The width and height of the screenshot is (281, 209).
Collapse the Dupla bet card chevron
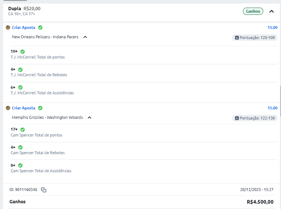[272, 12]
